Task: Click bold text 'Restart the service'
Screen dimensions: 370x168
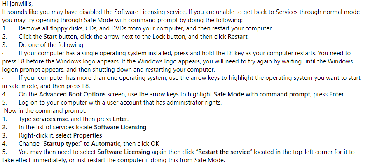Action: (224, 152)
